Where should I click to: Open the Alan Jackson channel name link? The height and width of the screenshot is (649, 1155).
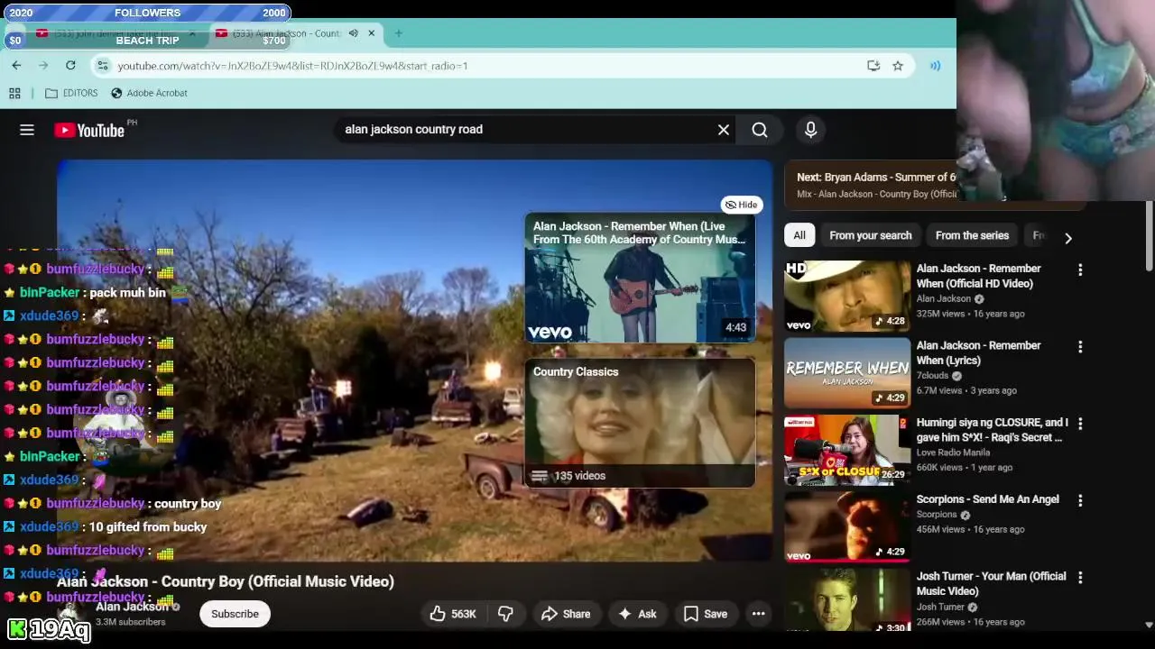point(132,607)
